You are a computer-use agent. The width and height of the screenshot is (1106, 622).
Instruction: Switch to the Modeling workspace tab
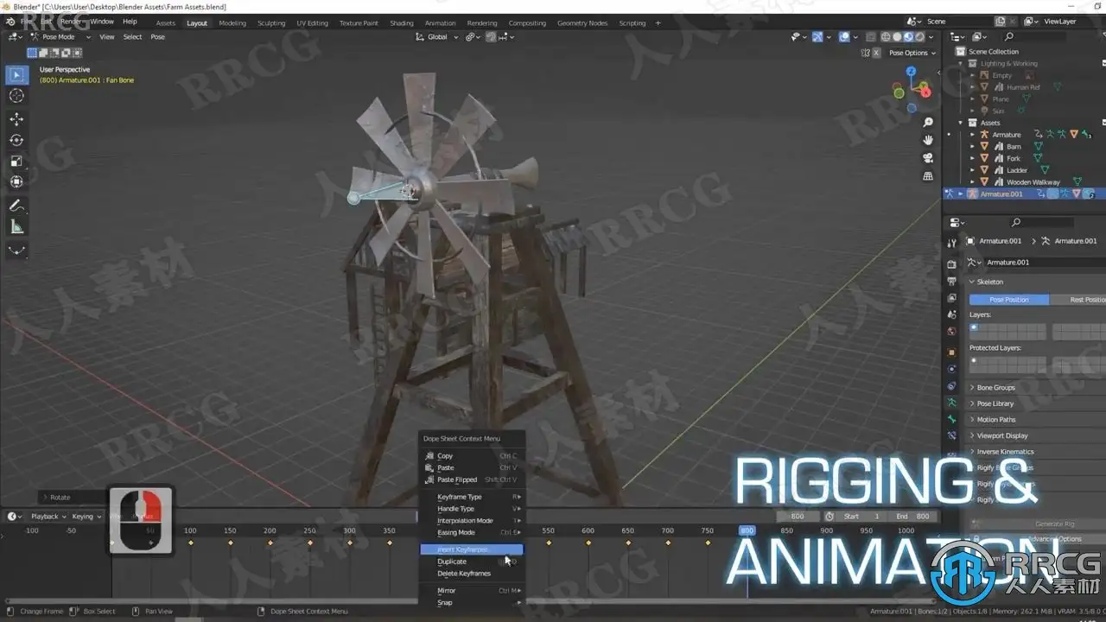232,23
